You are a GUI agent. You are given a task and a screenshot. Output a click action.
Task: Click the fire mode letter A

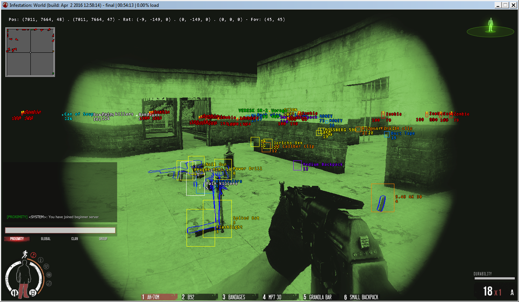[512, 292]
